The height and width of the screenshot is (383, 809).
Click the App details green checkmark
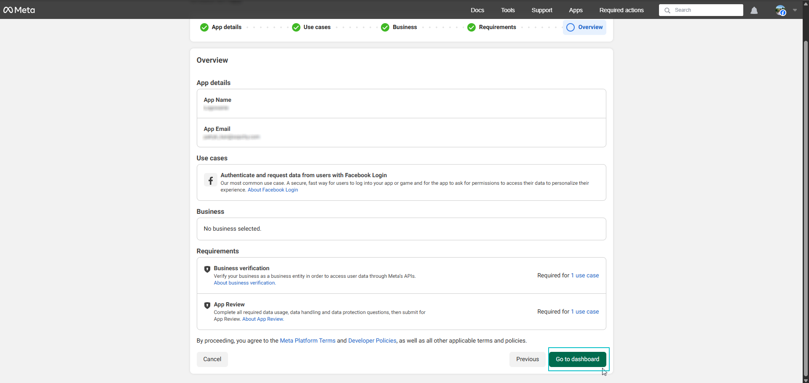click(x=204, y=27)
